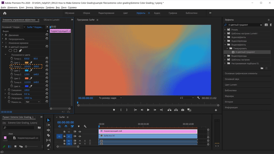274x154 pixels.
Task: Reset the Точка 2 parameter
Action: click(47, 66)
